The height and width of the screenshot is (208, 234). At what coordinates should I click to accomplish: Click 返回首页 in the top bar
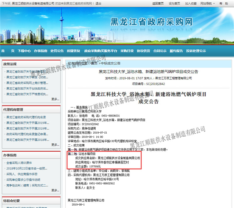(x=158, y=3)
